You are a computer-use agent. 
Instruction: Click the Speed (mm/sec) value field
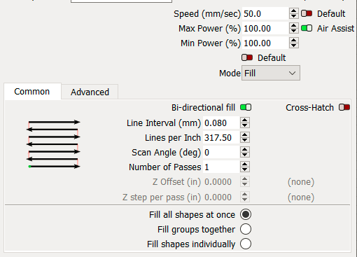coord(265,13)
